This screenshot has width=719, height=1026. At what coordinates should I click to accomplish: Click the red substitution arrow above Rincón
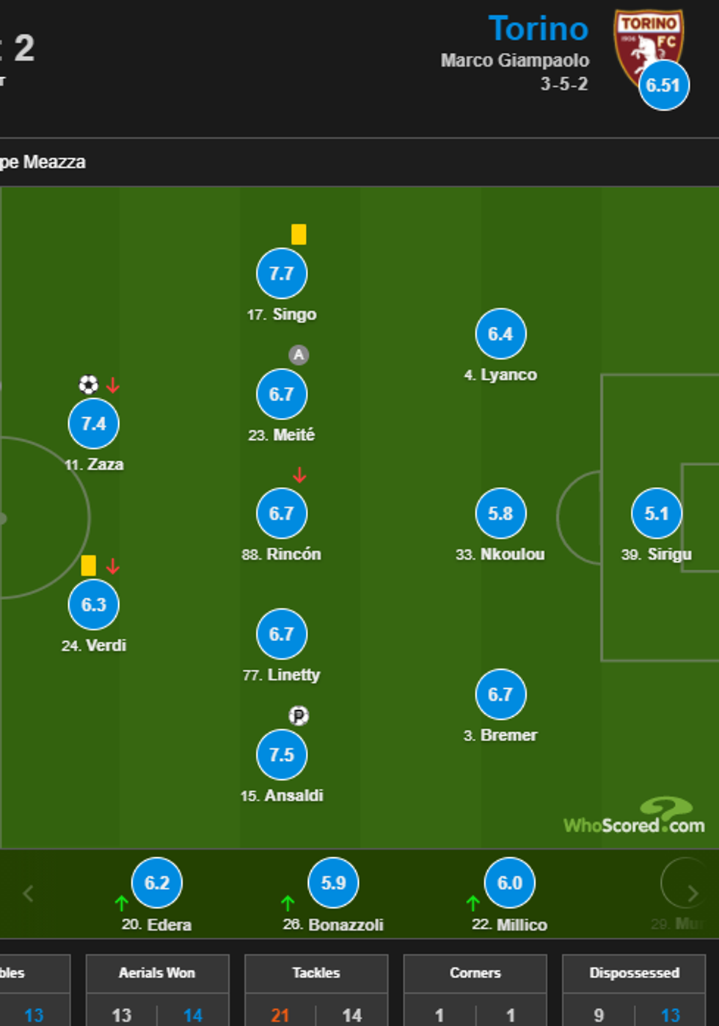299,476
